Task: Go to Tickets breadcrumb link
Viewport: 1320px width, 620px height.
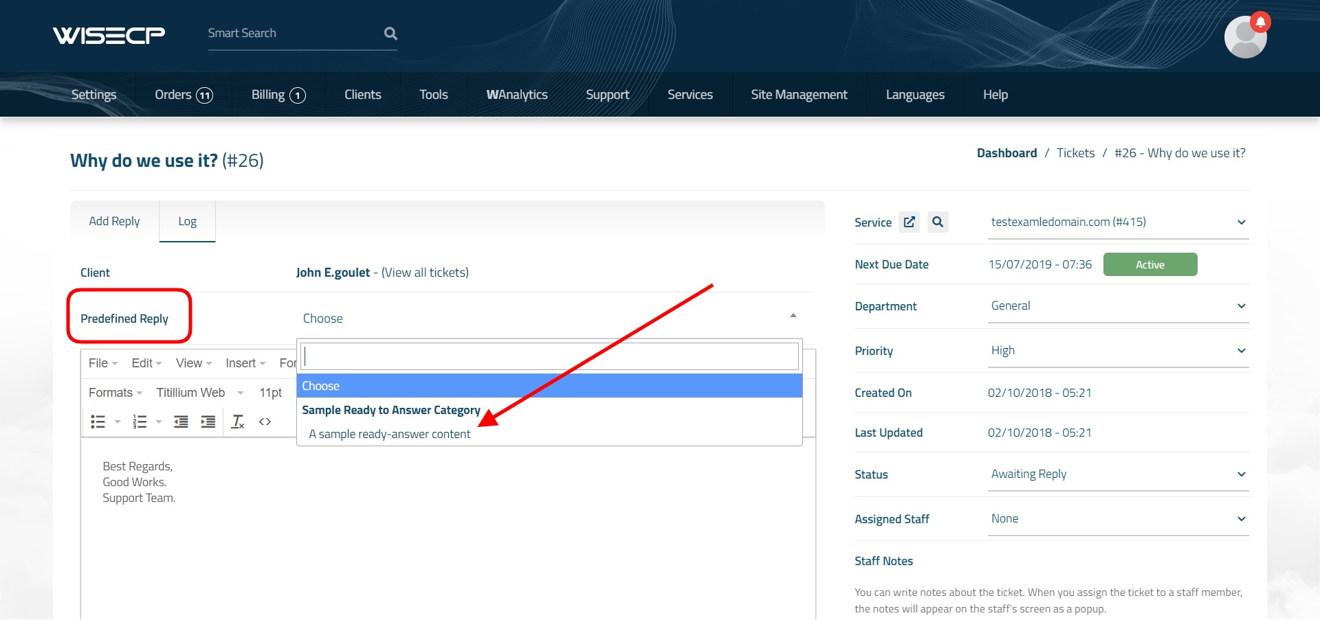Action: [1075, 153]
